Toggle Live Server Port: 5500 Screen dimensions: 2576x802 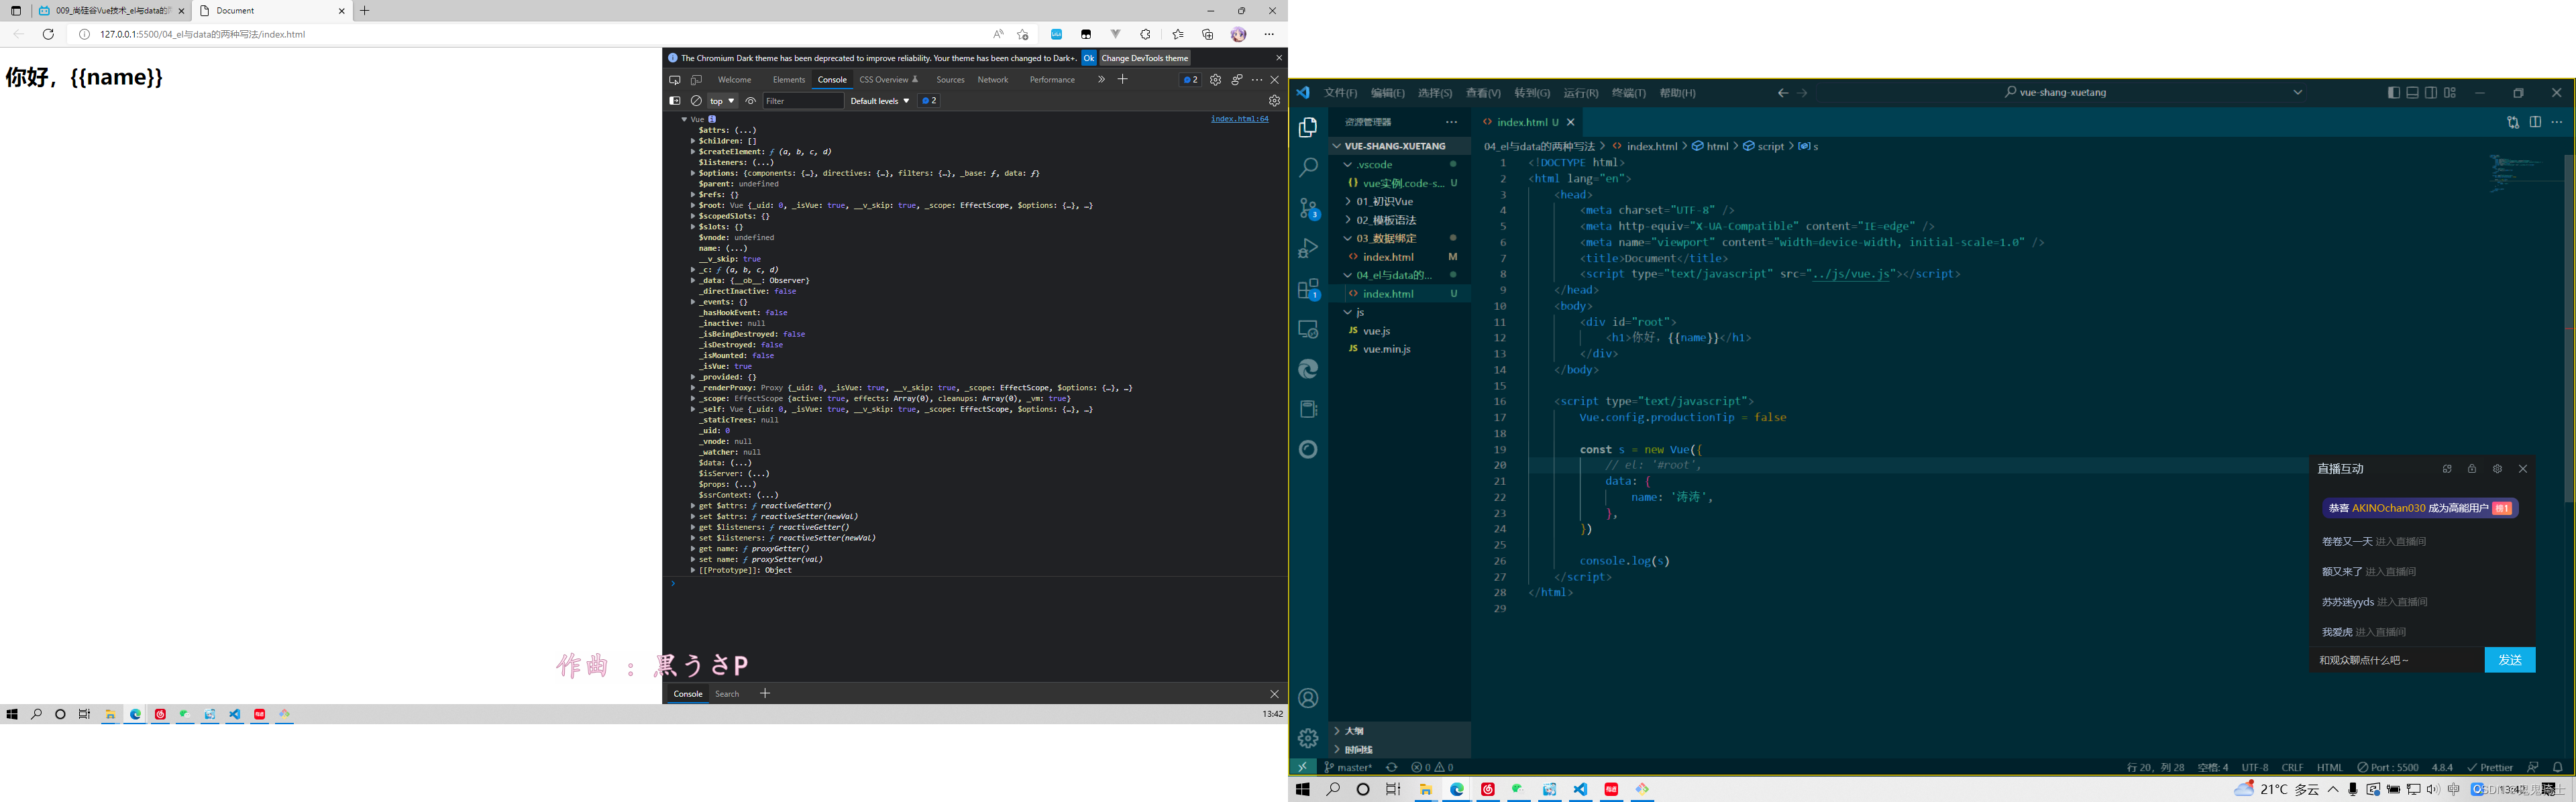pyautogui.click(x=2387, y=767)
